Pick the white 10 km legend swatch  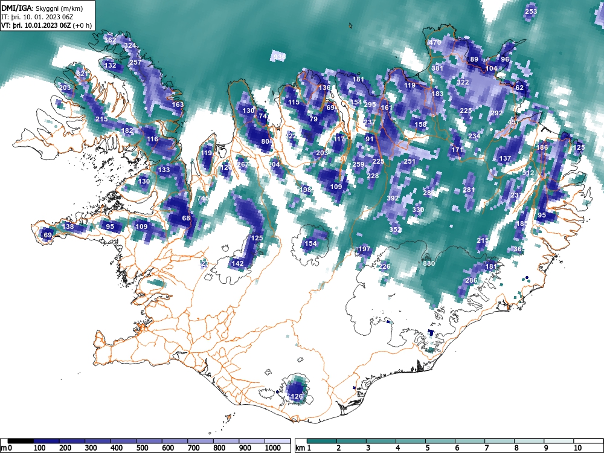pos(588,441)
